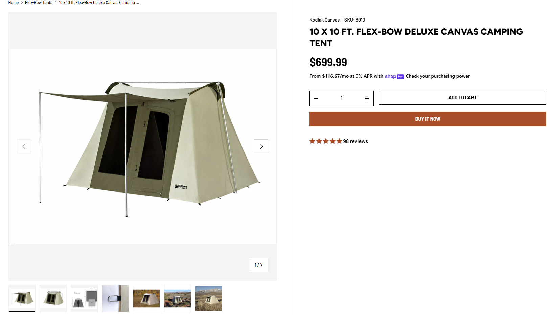Click the quantity input field
Image resolution: width=553 pixels, height=315 pixels.
click(342, 98)
